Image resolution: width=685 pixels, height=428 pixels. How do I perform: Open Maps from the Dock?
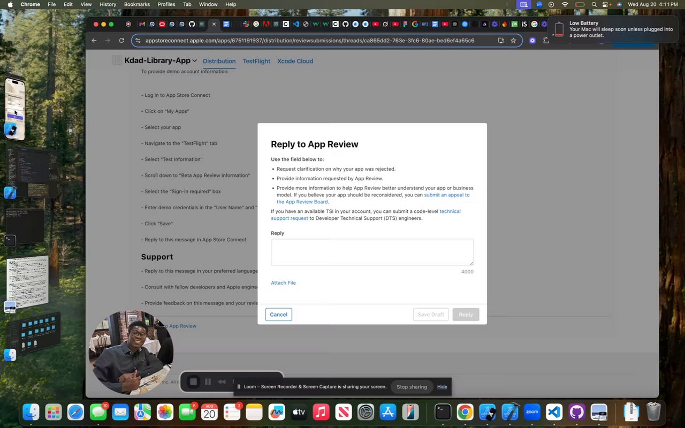[x=142, y=412]
